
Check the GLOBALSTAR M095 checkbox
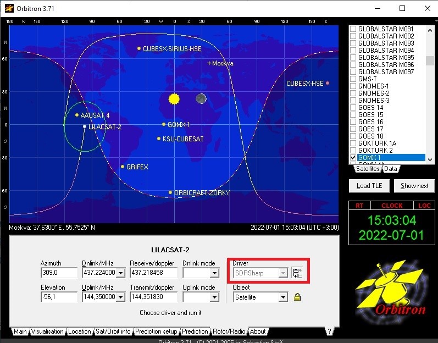coord(353,58)
